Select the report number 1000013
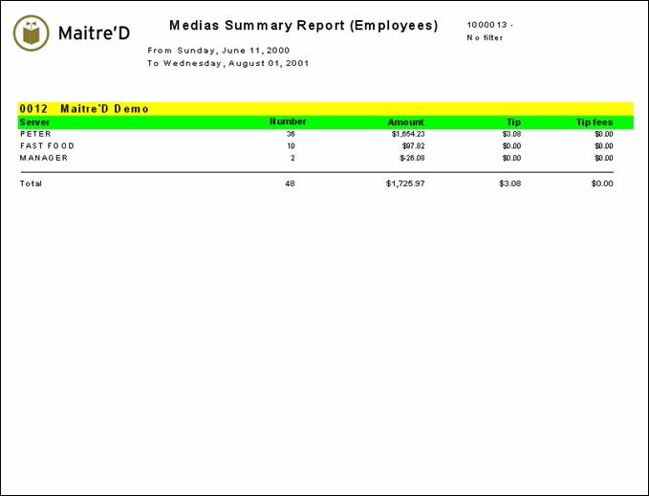This screenshot has width=649, height=496. pos(489,24)
